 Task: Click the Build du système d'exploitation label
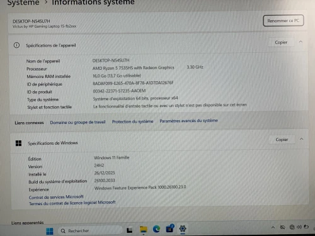coord(58,181)
